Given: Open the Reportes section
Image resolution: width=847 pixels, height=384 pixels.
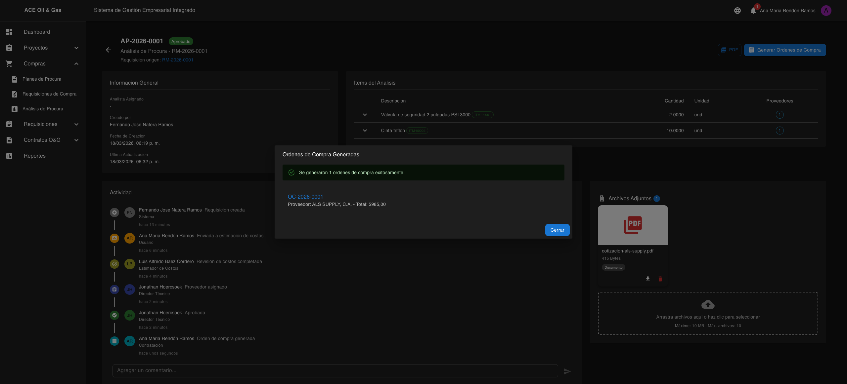Looking at the screenshot, I should pos(34,156).
